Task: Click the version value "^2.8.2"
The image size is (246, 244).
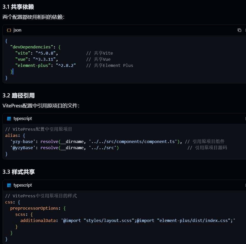Action: tap(66, 65)
